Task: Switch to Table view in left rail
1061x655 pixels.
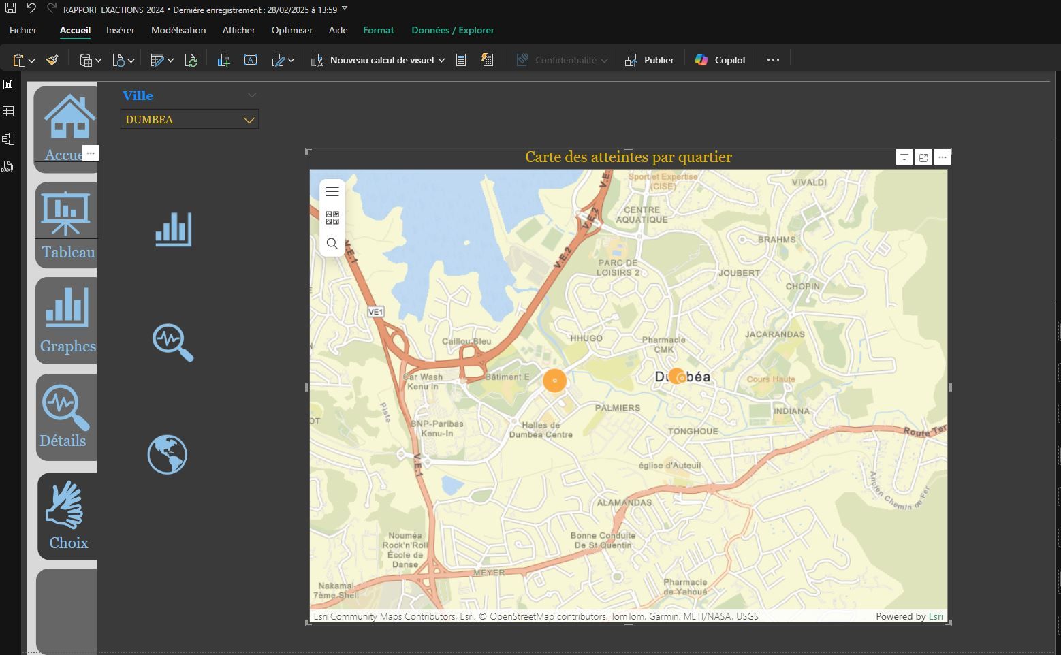Action: 8,112
